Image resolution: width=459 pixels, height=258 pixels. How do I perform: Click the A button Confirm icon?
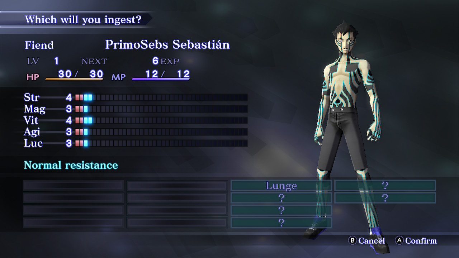pyautogui.click(x=399, y=241)
